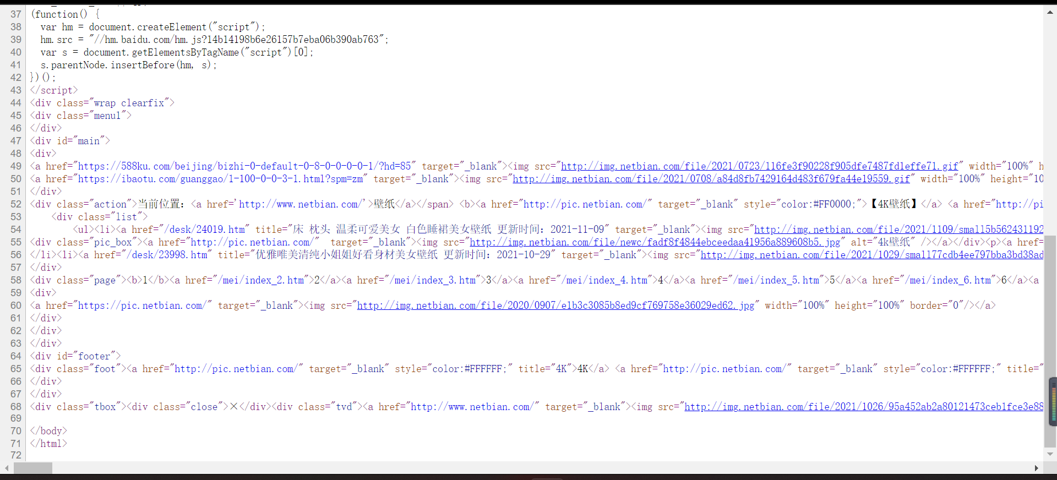The image size is (1057, 480).
Task: Click the 更新时间: 2021-11-09 text on line 54
Action: [x=551, y=230]
